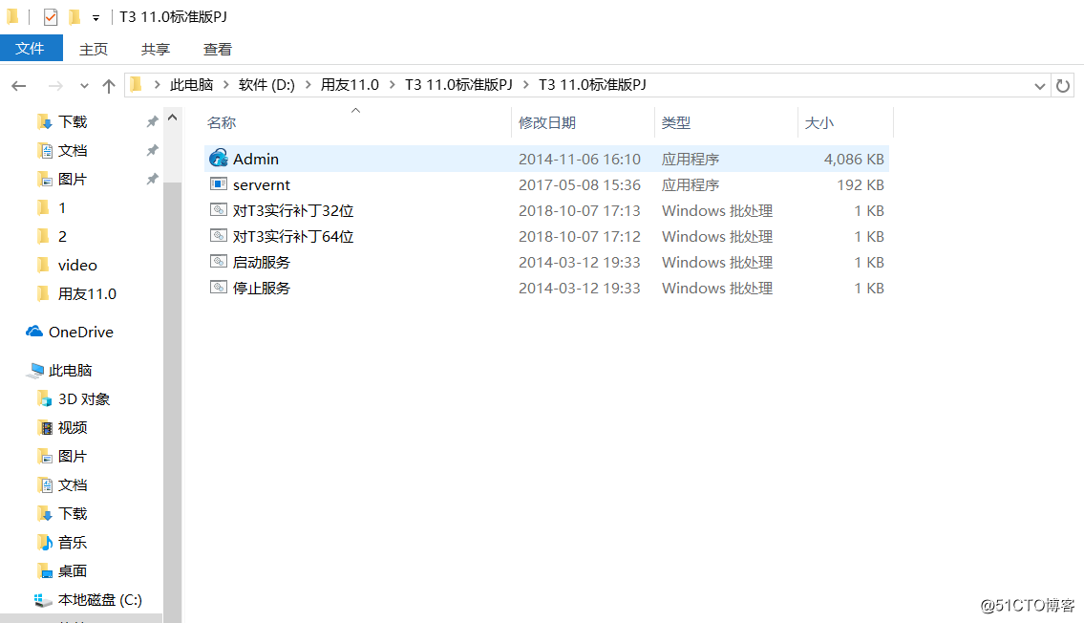Click the 启动服务 batch file icon
The image size is (1084, 623).
[219, 262]
